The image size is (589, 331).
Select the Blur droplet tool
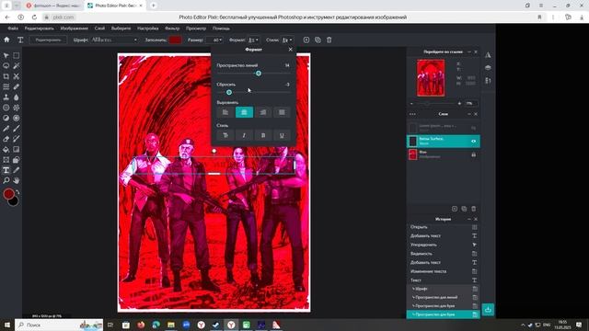pyautogui.click(x=17, y=97)
